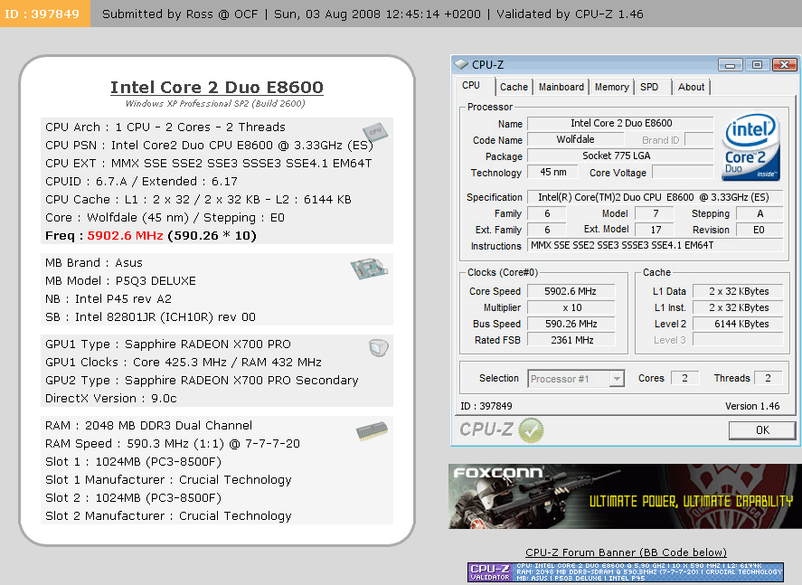802x585 pixels.
Task: Click the CPU-Z title bar app icon
Action: click(461, 64)
